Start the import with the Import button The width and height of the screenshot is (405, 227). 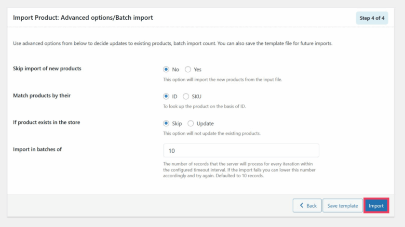click(x=376, y=206)
